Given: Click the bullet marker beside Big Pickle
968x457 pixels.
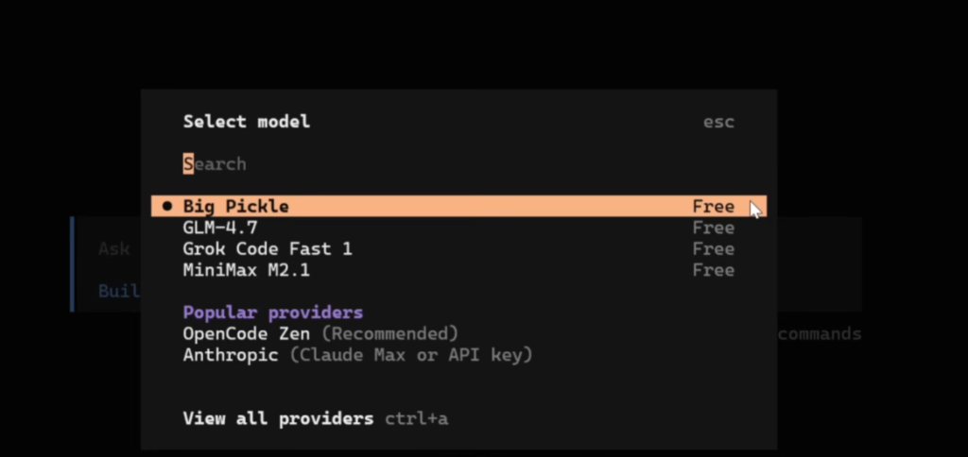Looking at the screenshot, I should [167, 206].
